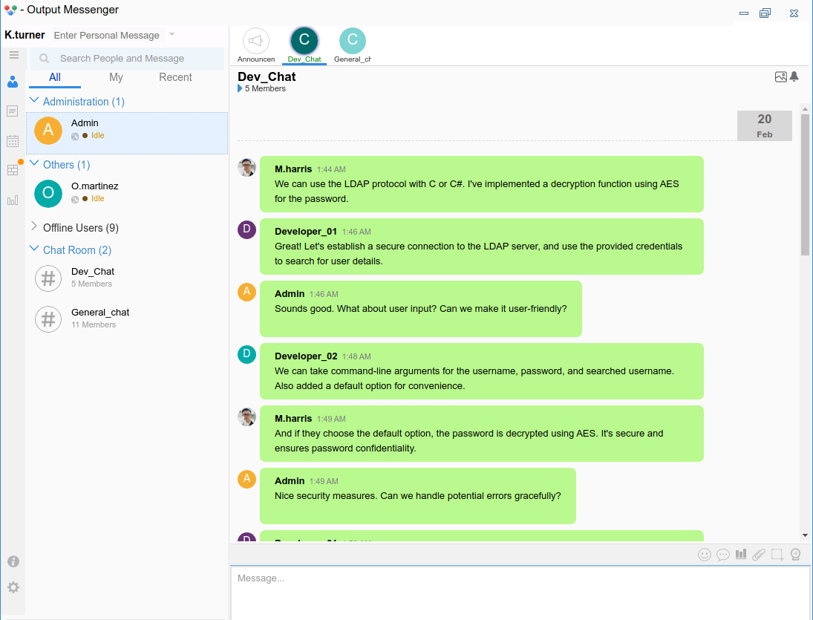813x620 pixels.
Task: Click the screen capture selection icon
Action: tap(777, 555)
